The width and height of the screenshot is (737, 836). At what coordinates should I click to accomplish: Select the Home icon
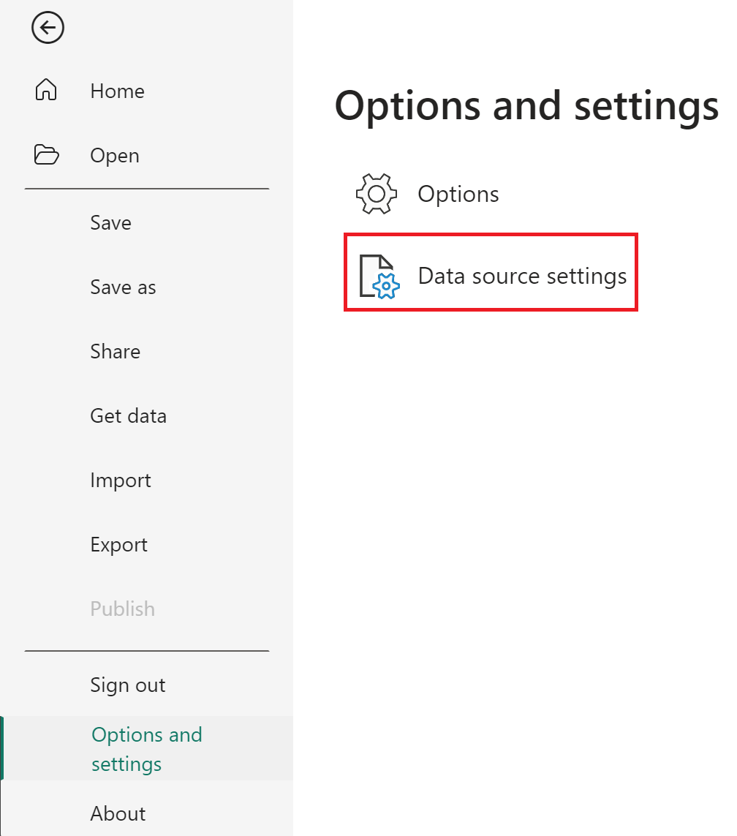pos(46,90)
